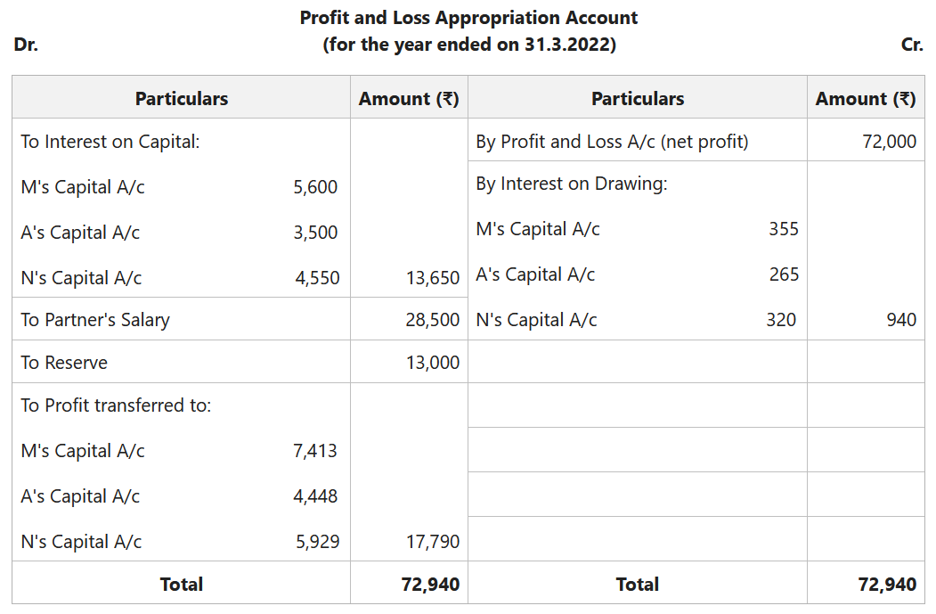
Task: Select the 355 interest on drawing value
Action: coord(783,229)
